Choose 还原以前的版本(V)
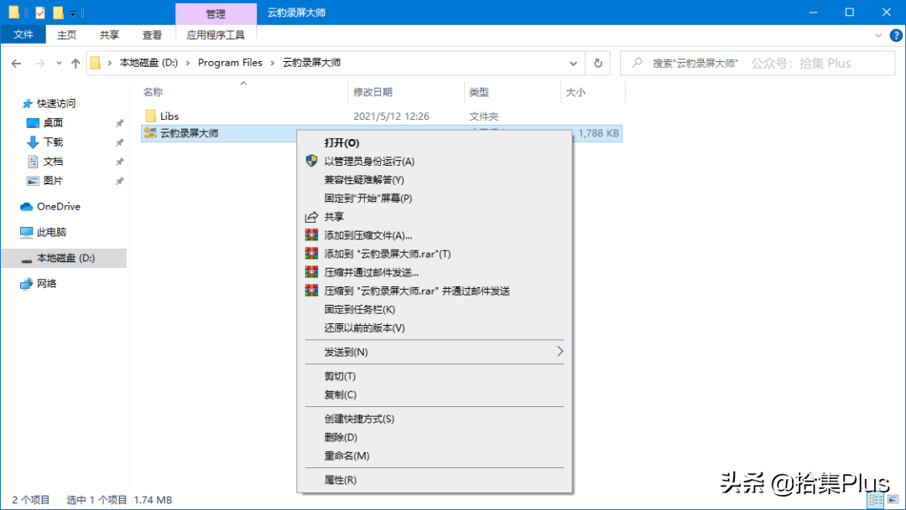Screen dimensions: 906x510 [435, 327]
